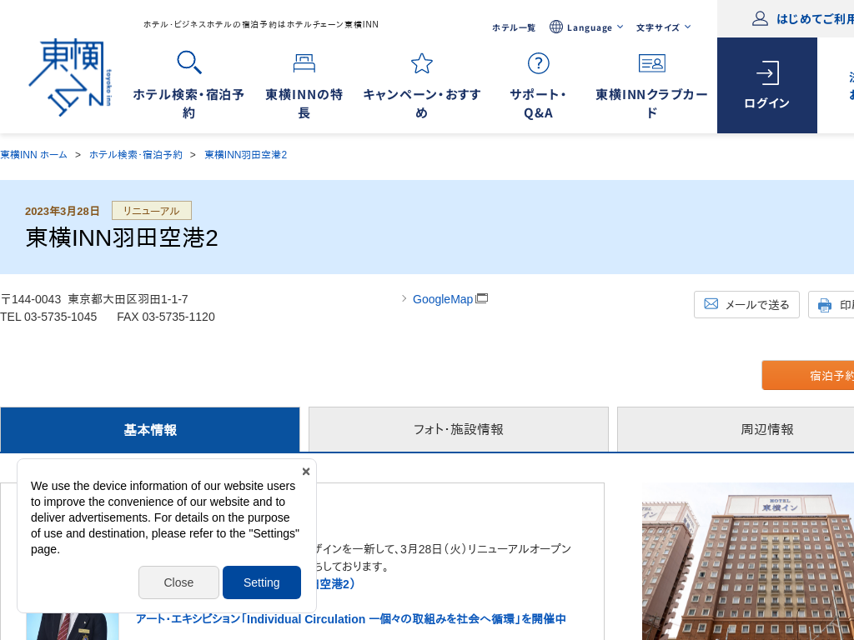
Task: Go to 東横INN ホーム breadcrumb
Action: coord(33,154)
